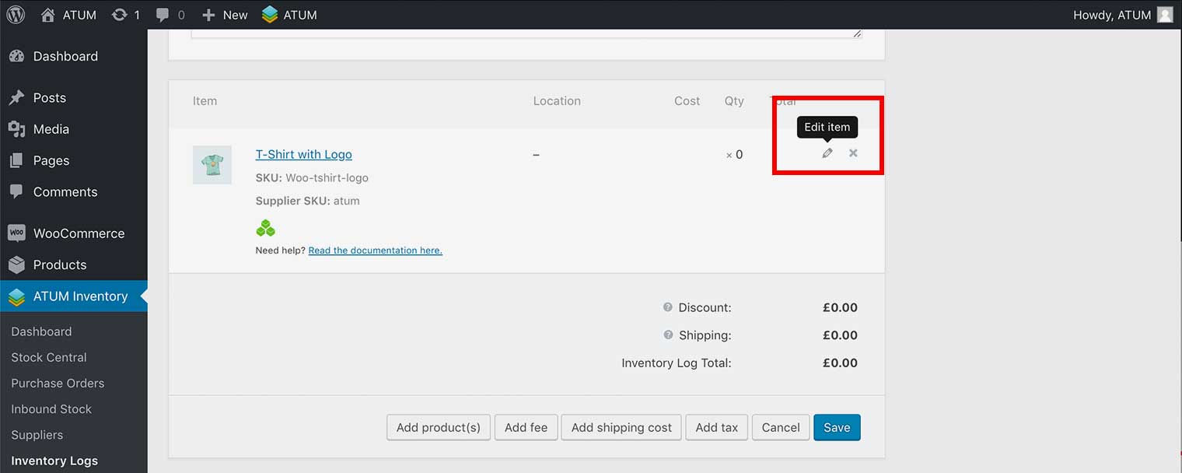Image resolution: width=1182 pixels, height=473 pixels.
Task: Open Stock Central submenu item
Action: tap(49, 357)
